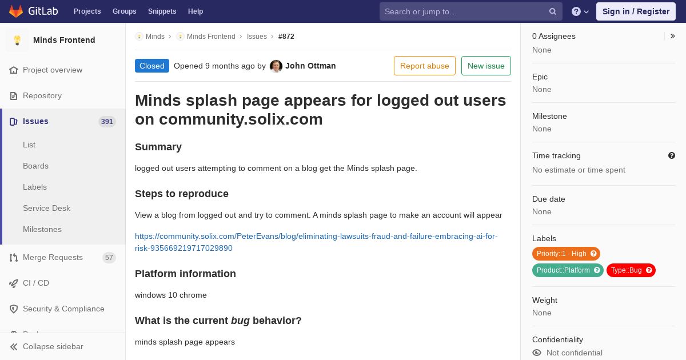This screenshot has width=686, height=360.
Task: Open the community.solix.com blog URL link
Action: [316, 242]
